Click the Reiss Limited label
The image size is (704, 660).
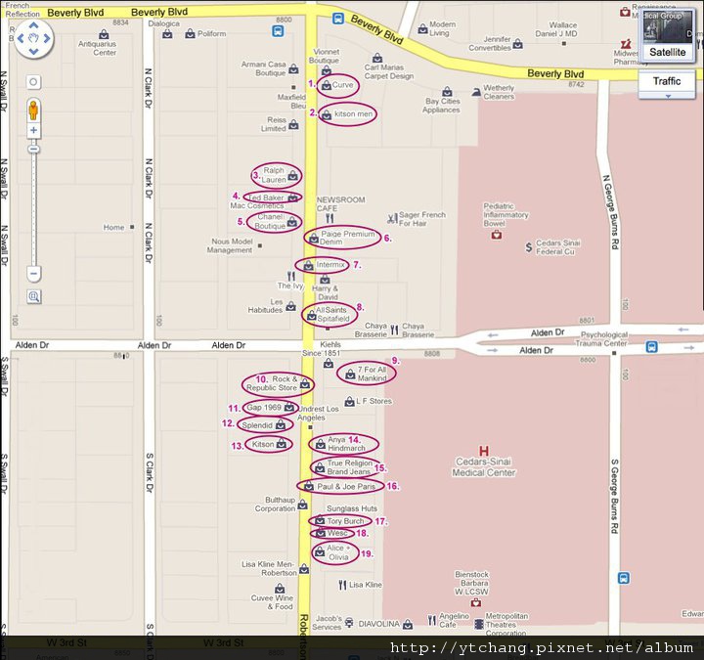(x=274, y=124)
